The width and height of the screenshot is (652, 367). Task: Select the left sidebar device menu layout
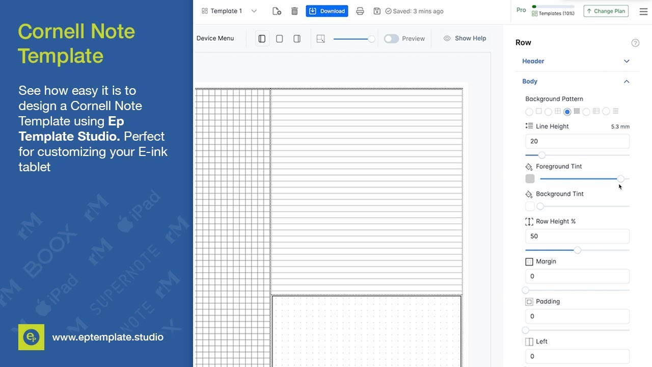click(262, 39)
